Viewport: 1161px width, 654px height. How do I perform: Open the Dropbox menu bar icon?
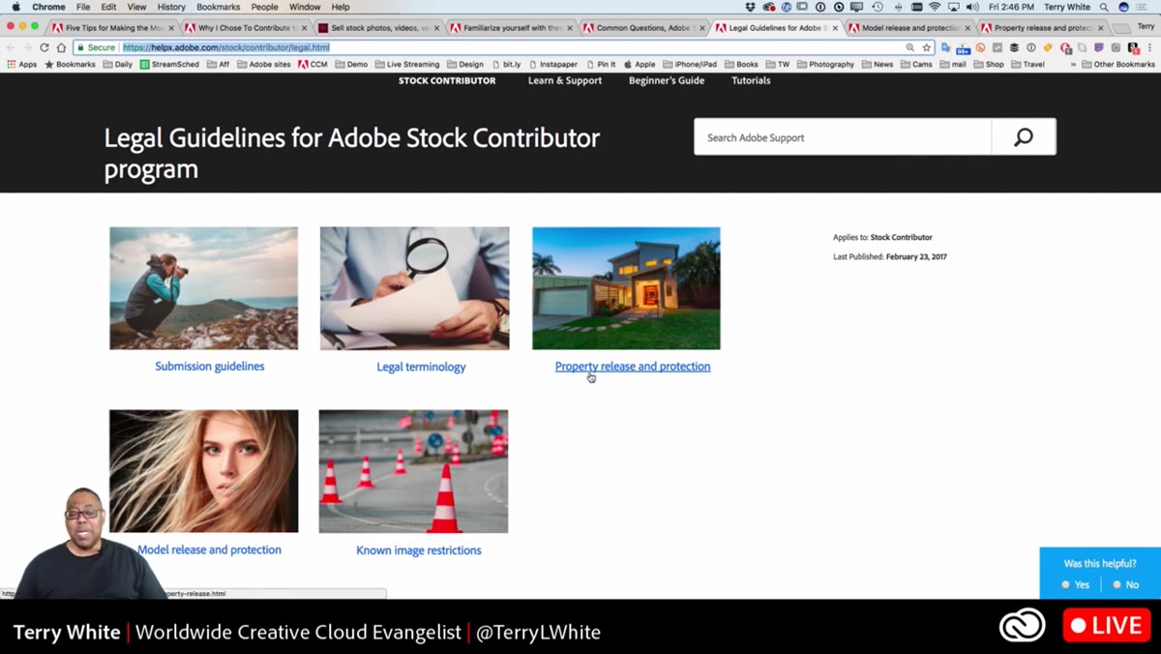point(750,7)
